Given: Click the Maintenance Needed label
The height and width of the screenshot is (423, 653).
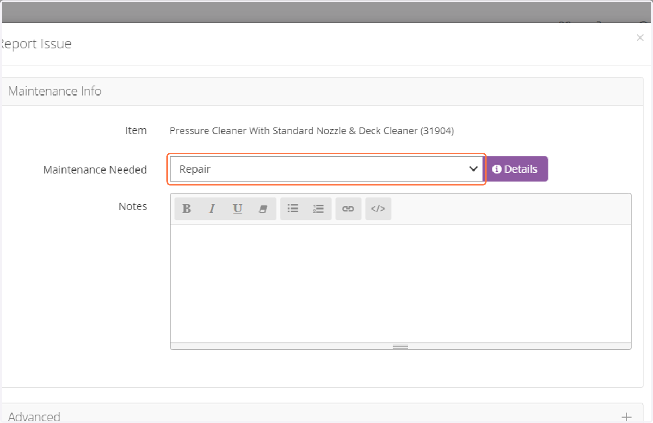Looking at the screenshot, I should pyautogui.click(x=95, y=170).
